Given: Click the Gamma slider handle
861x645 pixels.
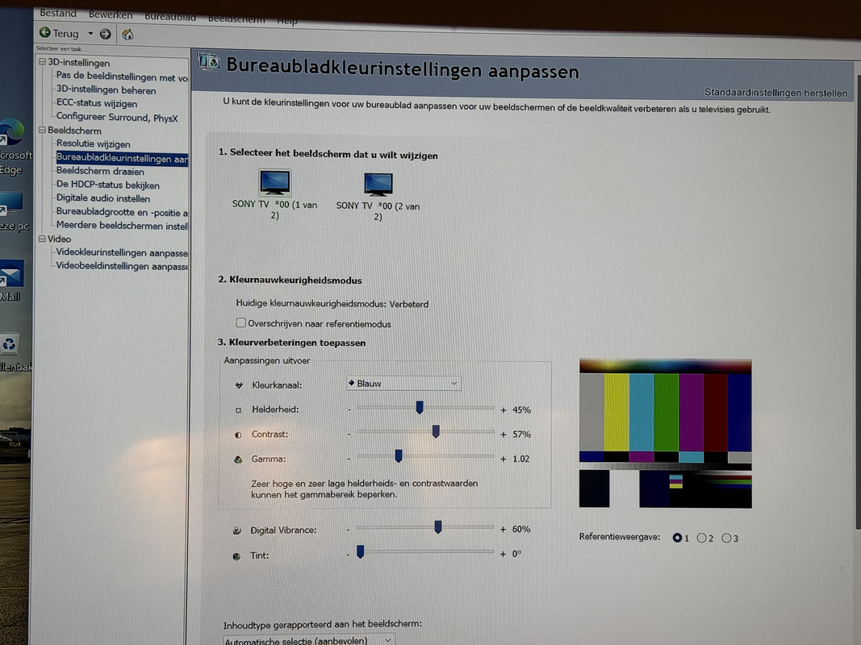Looking at the screenshot, I should point(399,456).
